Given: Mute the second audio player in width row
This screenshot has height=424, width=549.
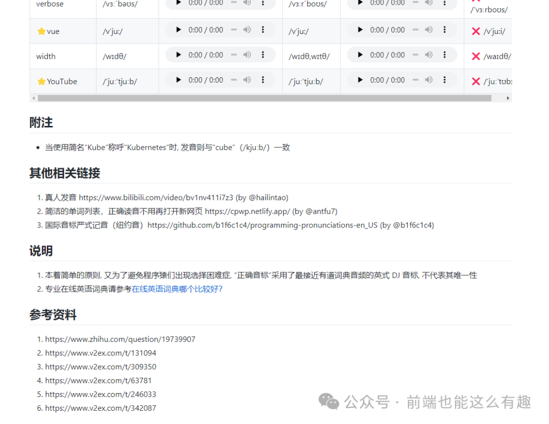Looking at the screenshot, I should [x=429, y=55].
